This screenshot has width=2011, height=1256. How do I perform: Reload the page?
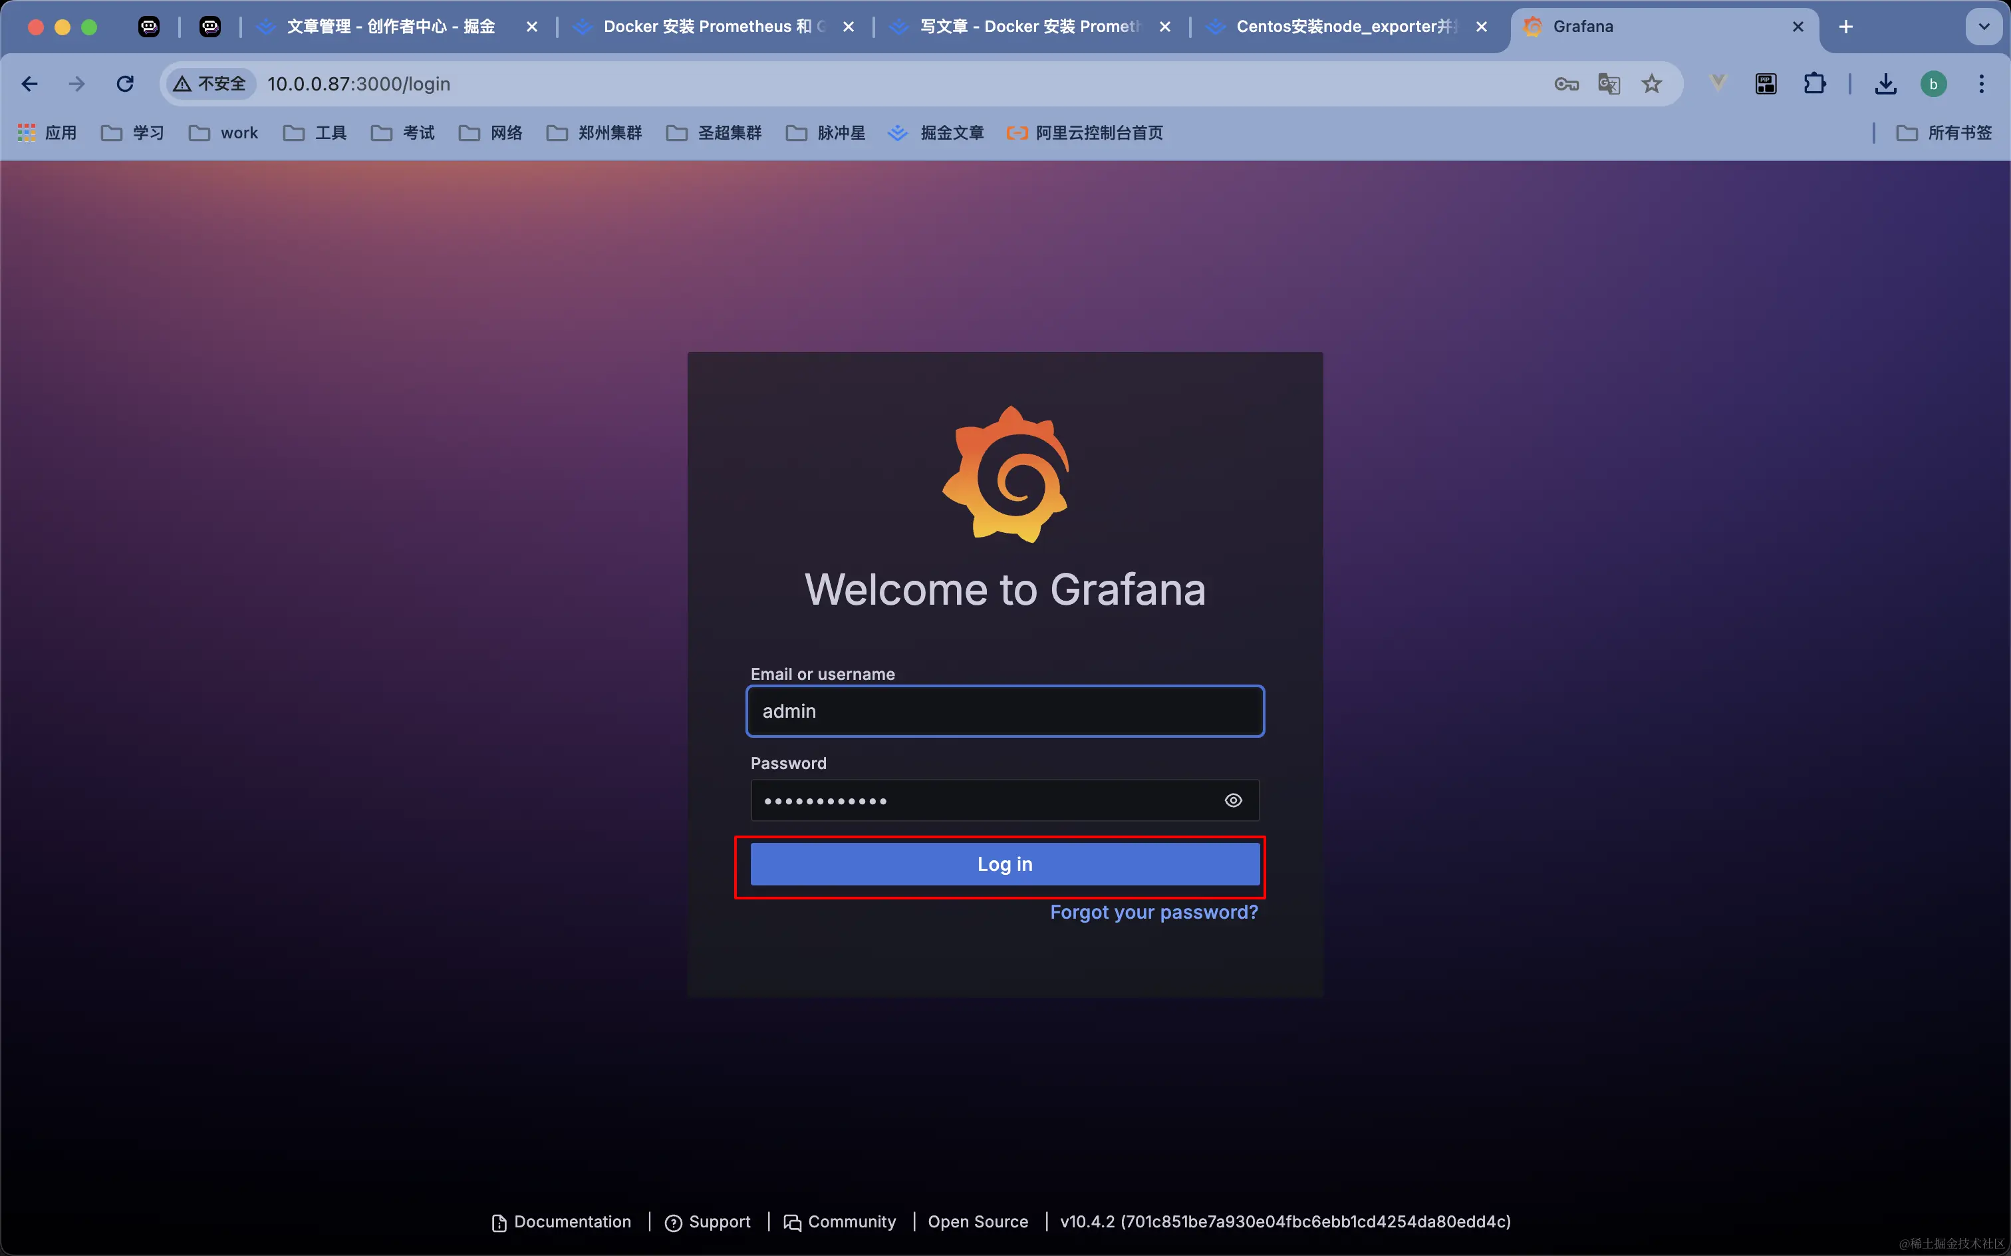tap(126, 84)
